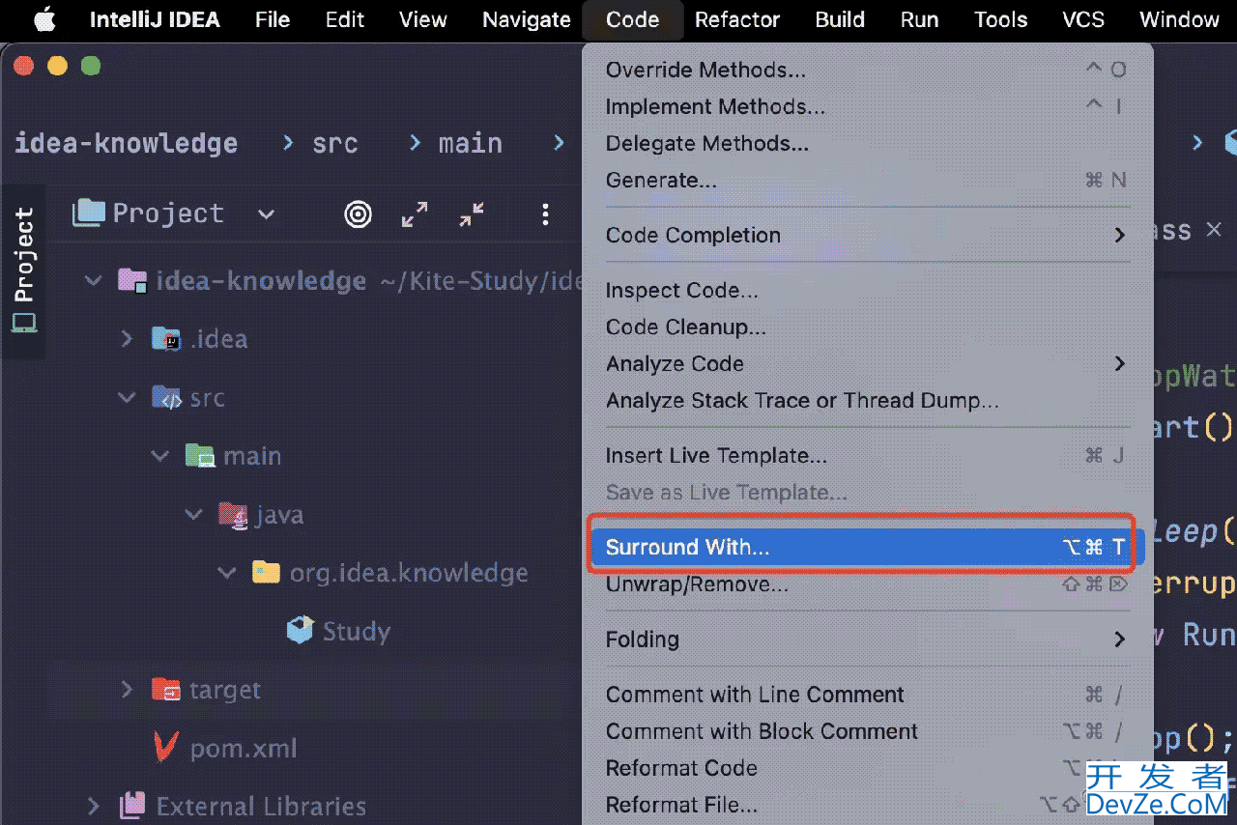
Task: Open the Analyze Code submenu
Action: (867, 364)
